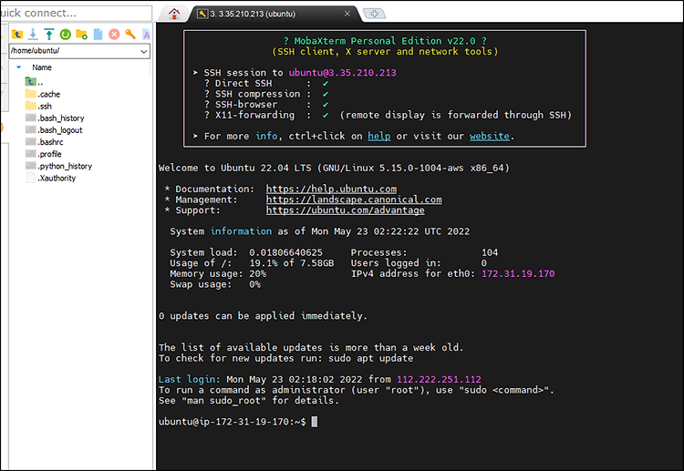Open the Home tab with house icon
The image size is (684, 471).
click(174, 14)
